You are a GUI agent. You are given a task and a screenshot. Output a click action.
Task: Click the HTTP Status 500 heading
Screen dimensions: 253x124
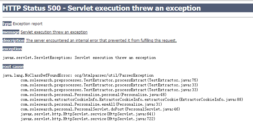102,8
